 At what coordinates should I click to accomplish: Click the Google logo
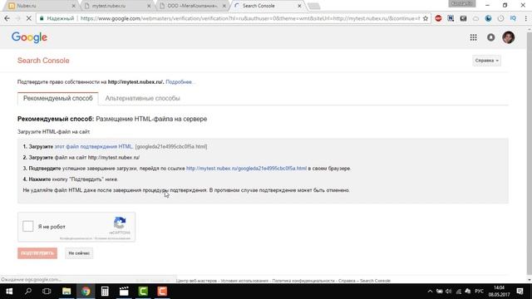(29, 37)
